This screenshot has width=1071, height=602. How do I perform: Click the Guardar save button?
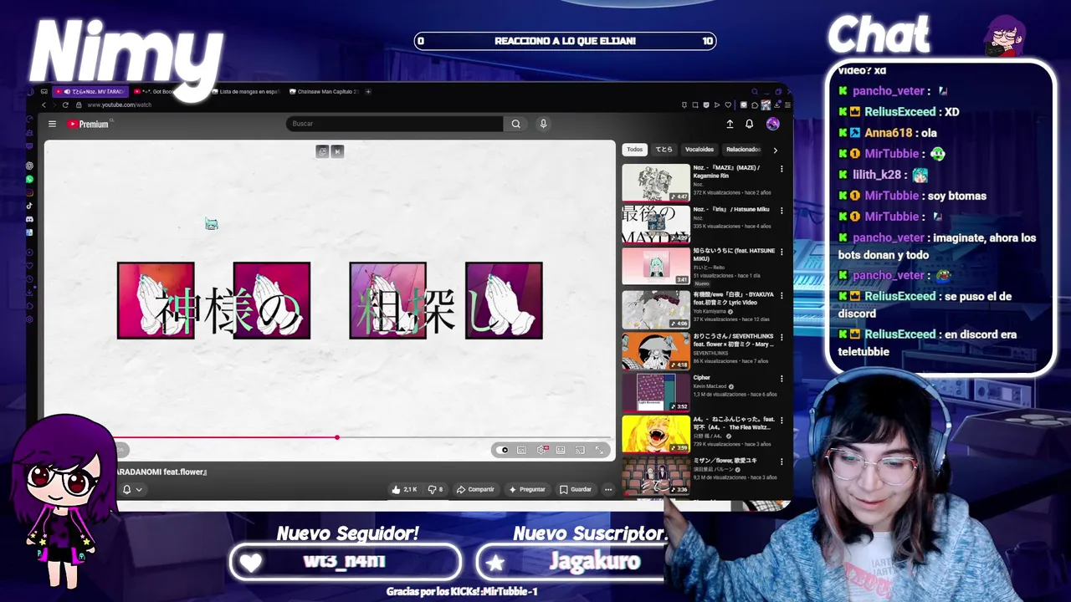click(x=576, y=489)
